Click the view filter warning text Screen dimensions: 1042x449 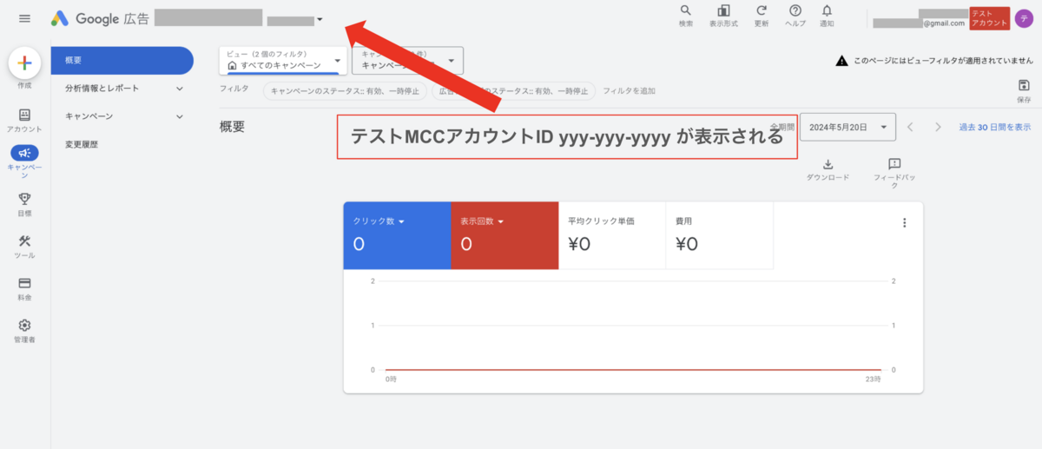943,61
